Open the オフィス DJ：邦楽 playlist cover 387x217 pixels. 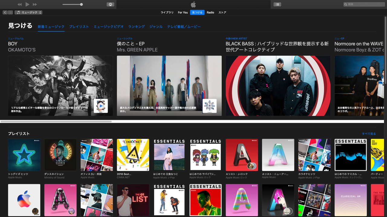97,155
